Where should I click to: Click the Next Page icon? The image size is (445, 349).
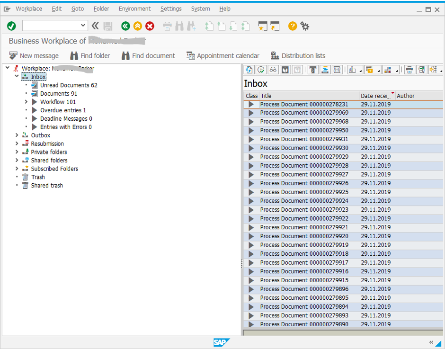(233, 26)
